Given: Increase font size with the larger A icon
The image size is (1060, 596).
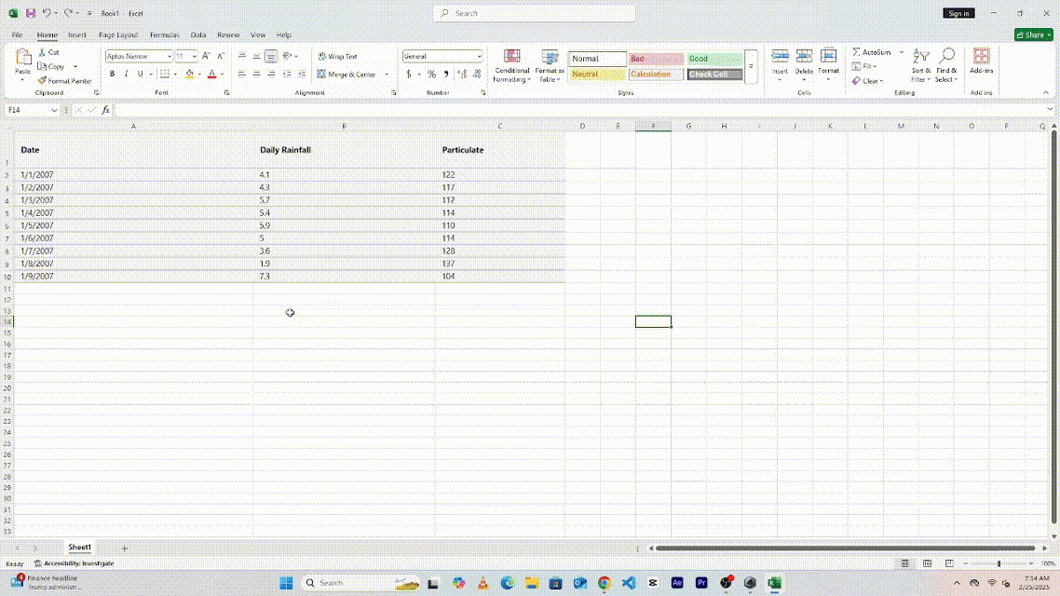Looking at the screenshot, I should (206, 56).
